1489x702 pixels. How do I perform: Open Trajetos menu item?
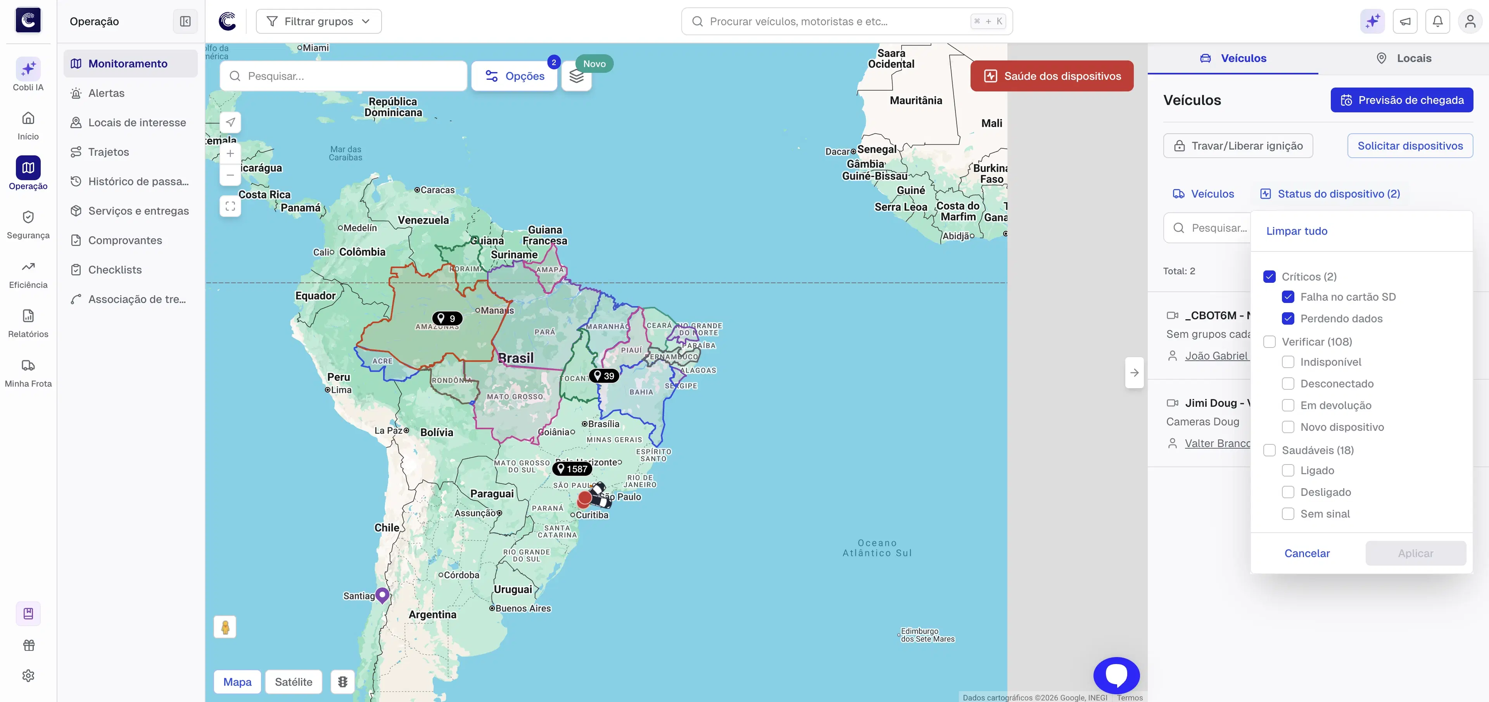point(131,152)
